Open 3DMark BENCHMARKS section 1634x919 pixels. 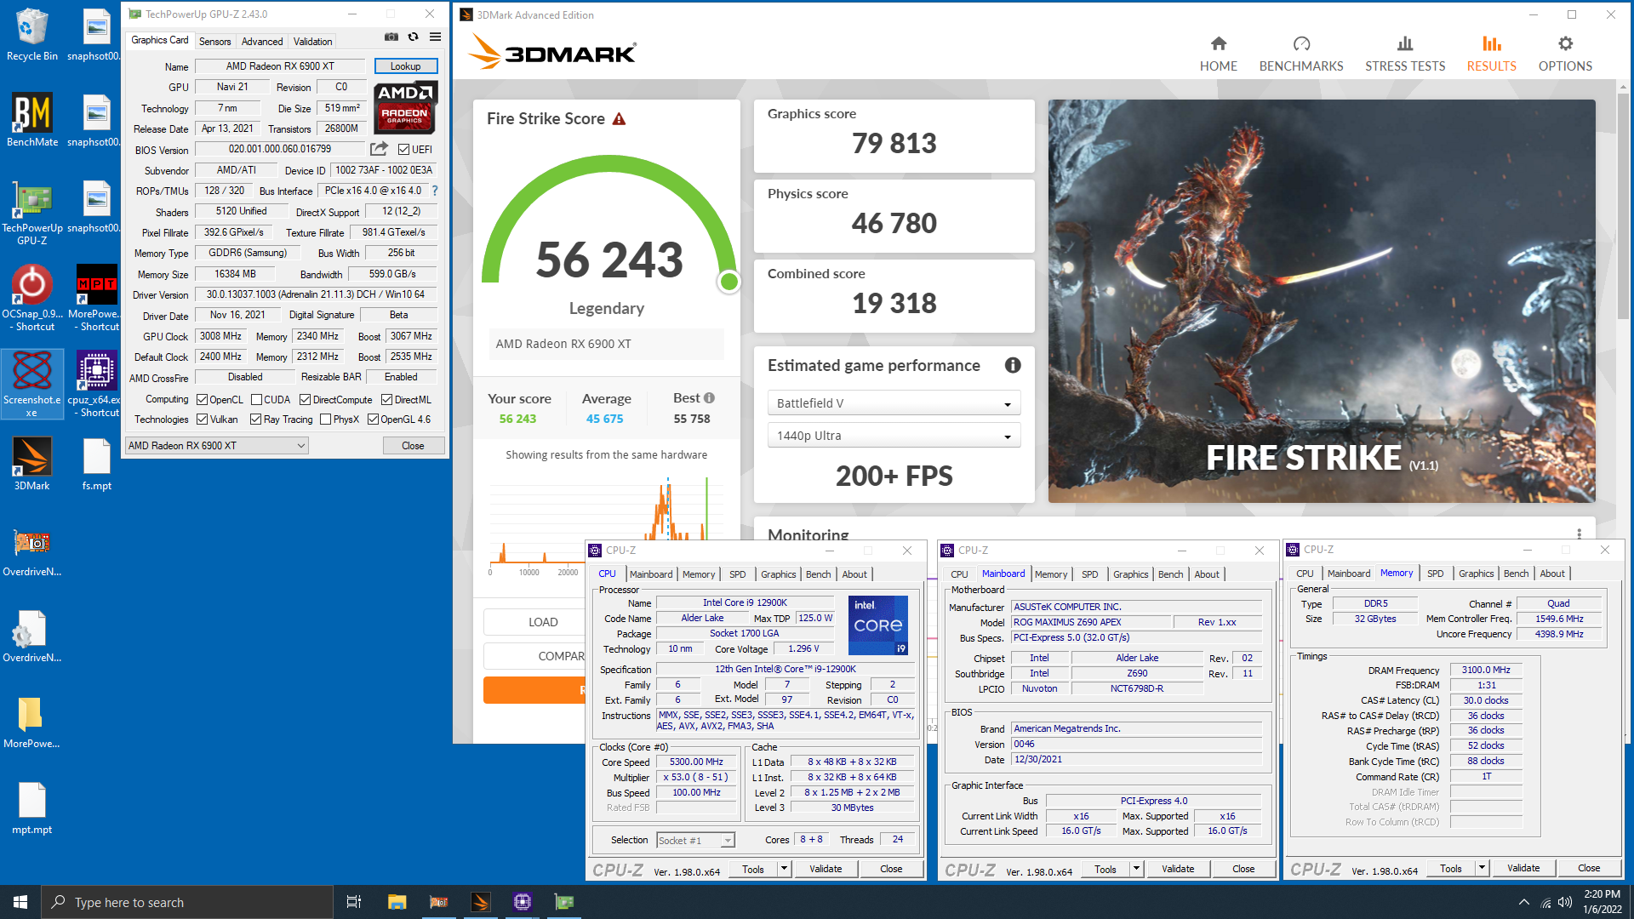click(1300, 54)
